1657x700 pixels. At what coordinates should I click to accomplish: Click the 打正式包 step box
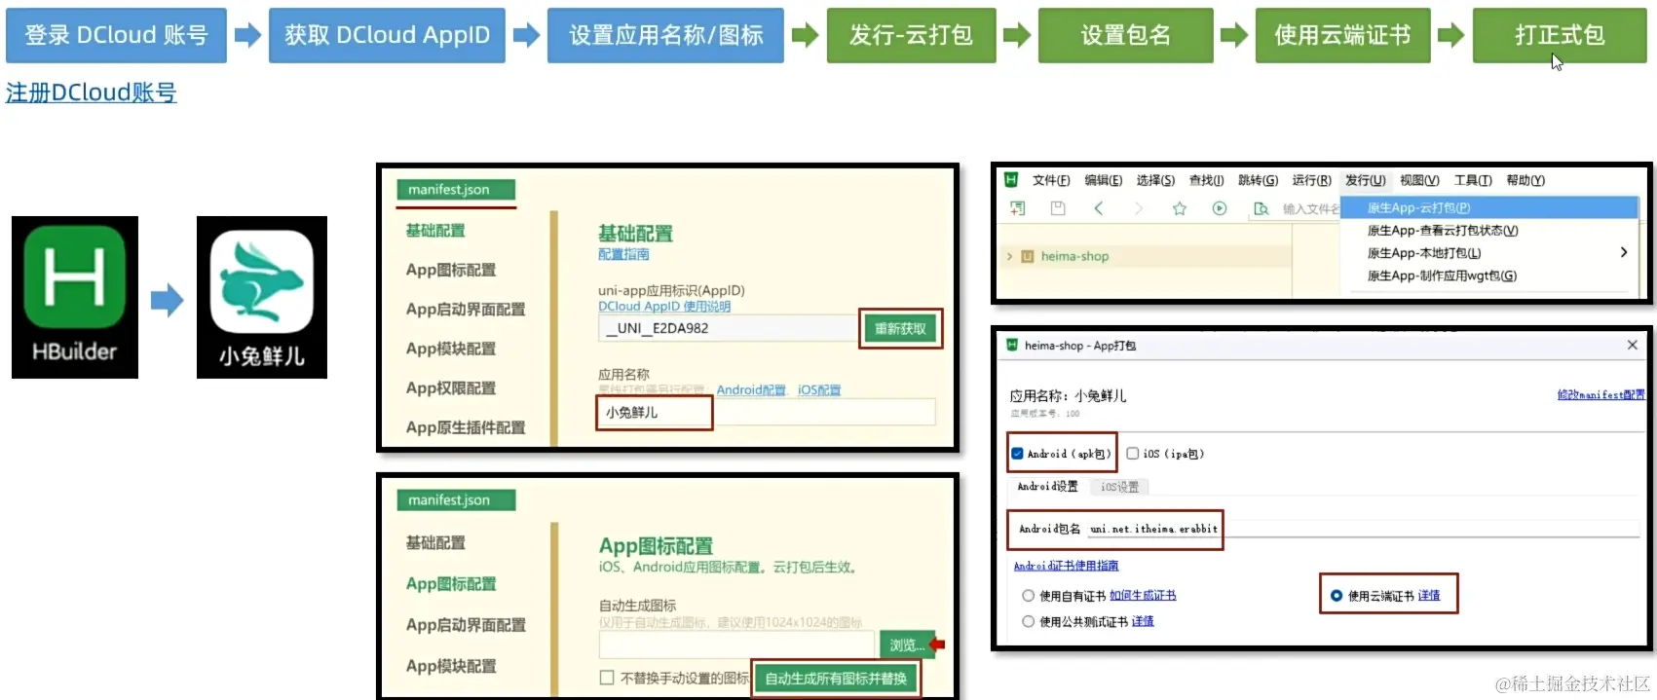tap(1560, 36)
